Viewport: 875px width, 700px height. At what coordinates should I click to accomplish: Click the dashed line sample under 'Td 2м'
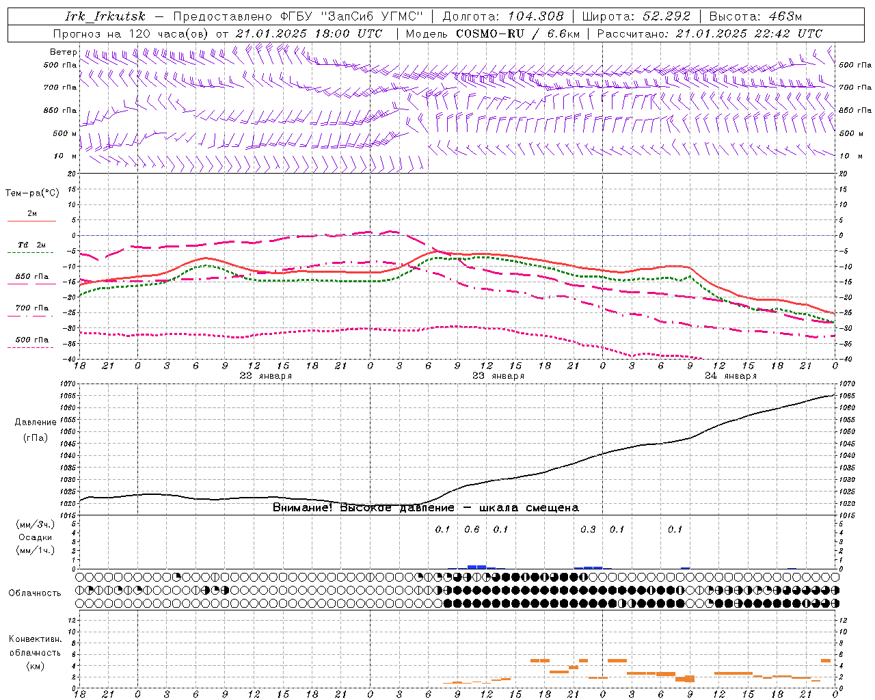(x=30, y=253)
